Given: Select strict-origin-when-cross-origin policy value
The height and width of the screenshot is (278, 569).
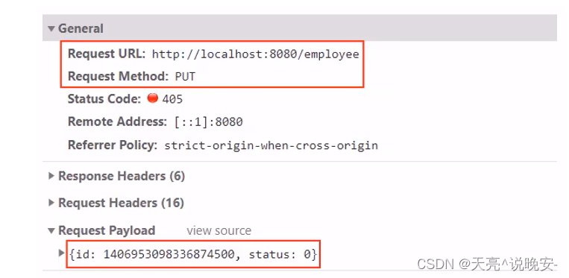Looking at the screenshot, I should click(x=271, y=145).
